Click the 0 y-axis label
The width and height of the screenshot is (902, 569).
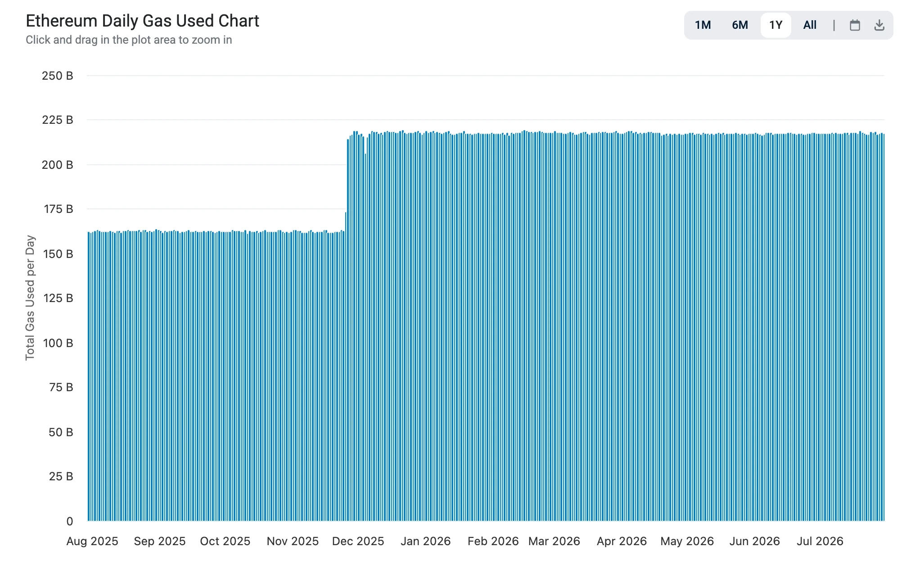click(70, 521)
